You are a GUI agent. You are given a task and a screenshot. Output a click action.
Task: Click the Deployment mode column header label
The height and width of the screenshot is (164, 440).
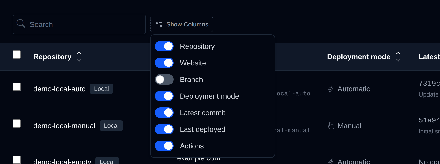tap(359, 57)
